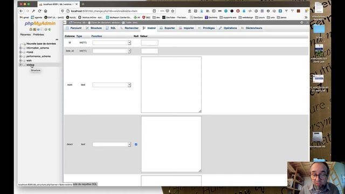Image resolution: width=345 pixels, height=194 pixels.
Task: Switch to the Structure tab
Action: (94, 28)
